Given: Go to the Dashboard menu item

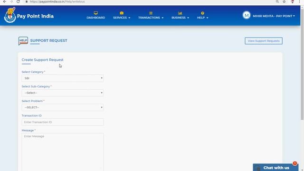Looking at the screenshot, I should coord(96,18).
